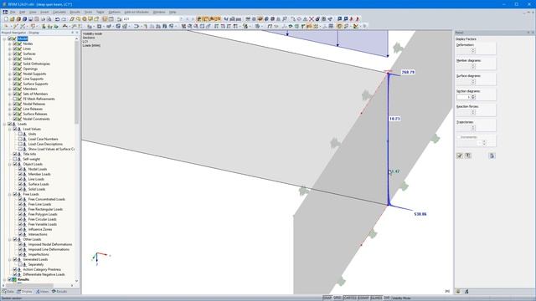This screenshot has height=301, width=536.
Task: Adjust the Trajectories factor stepper
Action: (473, 128)
